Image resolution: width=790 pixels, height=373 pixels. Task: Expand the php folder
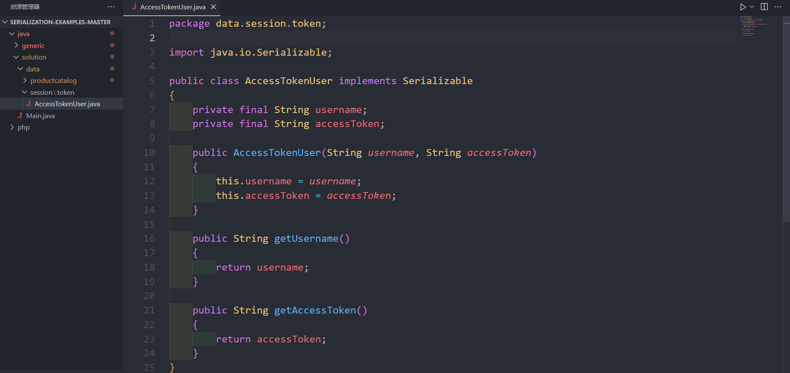(x=23, y=127)
